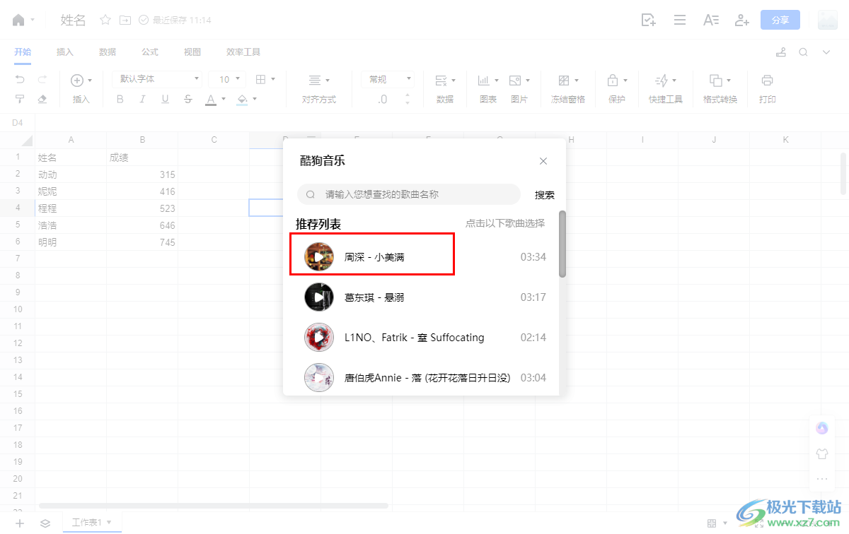This screenshot has width=849, height=534.
Task: Open the floating more-options ellipsis
Action: (x=822, y=479)
